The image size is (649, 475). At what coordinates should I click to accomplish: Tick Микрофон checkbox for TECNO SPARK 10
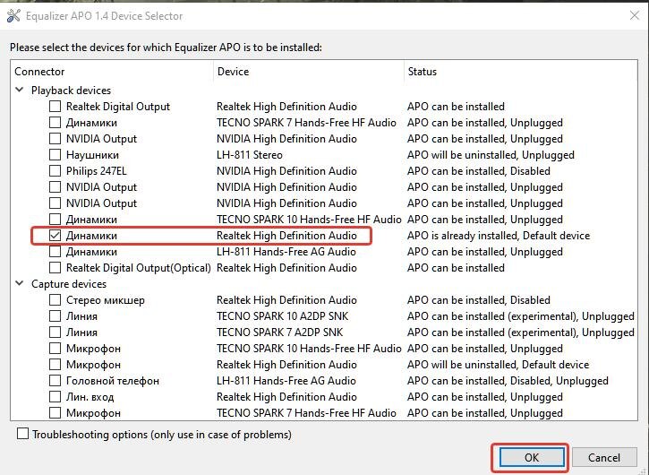pos(55,348)
